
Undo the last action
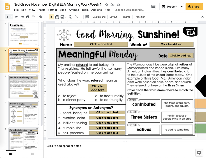point(17,17)
